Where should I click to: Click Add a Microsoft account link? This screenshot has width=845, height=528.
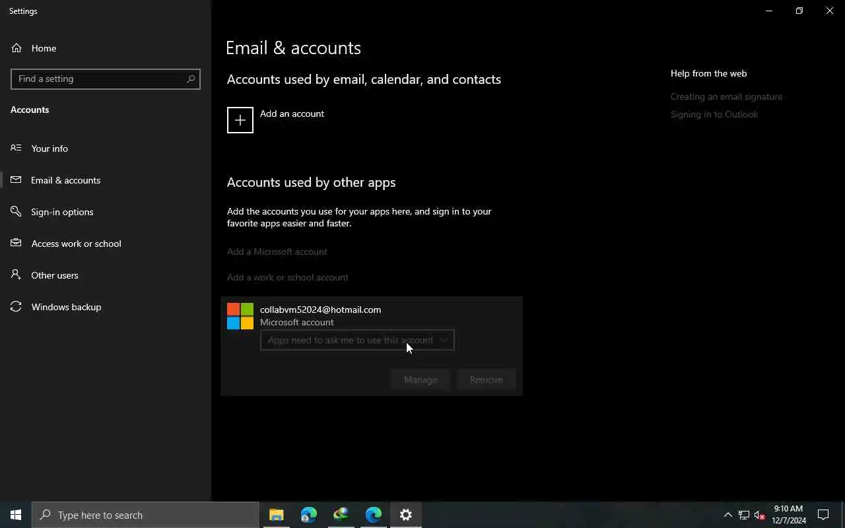pos(277,251)
